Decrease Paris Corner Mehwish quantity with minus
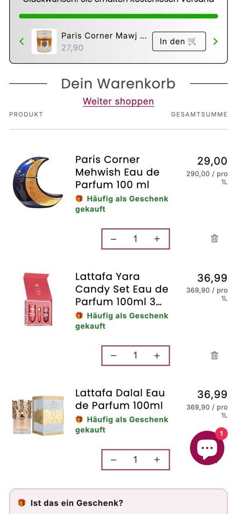This screenshot has width=237, height=514. (x=113, y=239)
